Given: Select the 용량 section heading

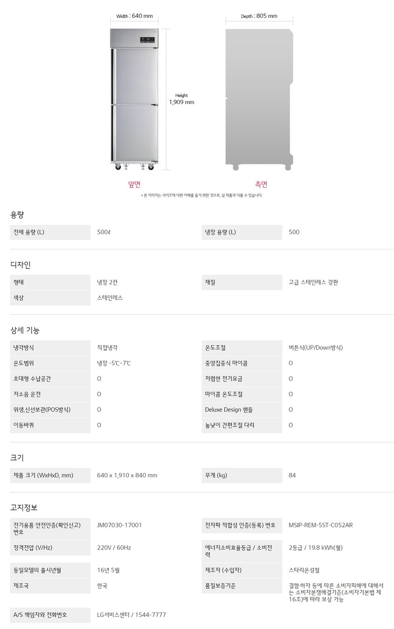Looking at the screenshot, I should 17,215.
